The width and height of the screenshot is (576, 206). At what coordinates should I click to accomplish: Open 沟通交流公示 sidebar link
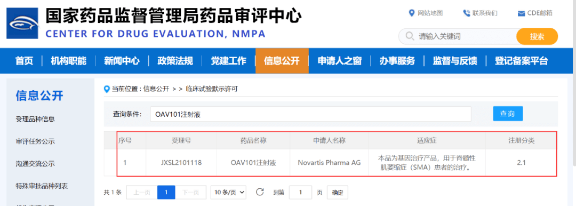(x=35, y=164)
